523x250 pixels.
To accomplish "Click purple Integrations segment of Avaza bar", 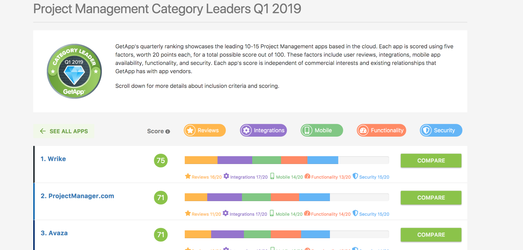I will (x=227, y=234).
